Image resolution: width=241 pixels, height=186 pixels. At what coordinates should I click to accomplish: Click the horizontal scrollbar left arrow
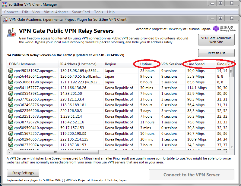tap(10, 152)
